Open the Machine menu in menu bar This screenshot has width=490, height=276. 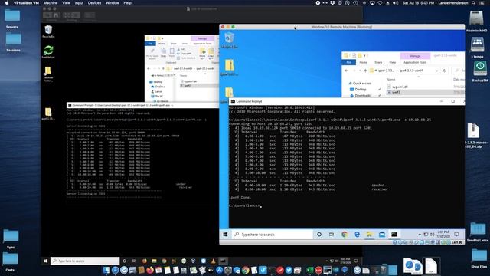tap(51, 3)
